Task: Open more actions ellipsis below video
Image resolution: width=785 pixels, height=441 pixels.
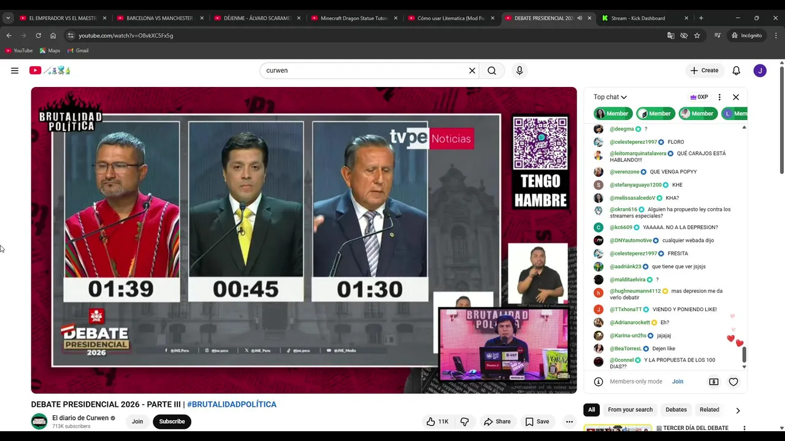Action: click(569, 421)
